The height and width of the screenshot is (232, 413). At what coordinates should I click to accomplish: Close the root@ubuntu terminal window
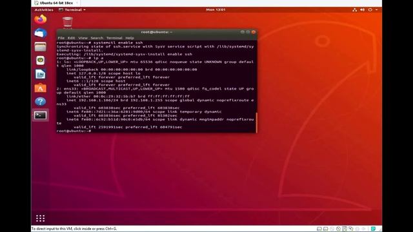point(254,32)
